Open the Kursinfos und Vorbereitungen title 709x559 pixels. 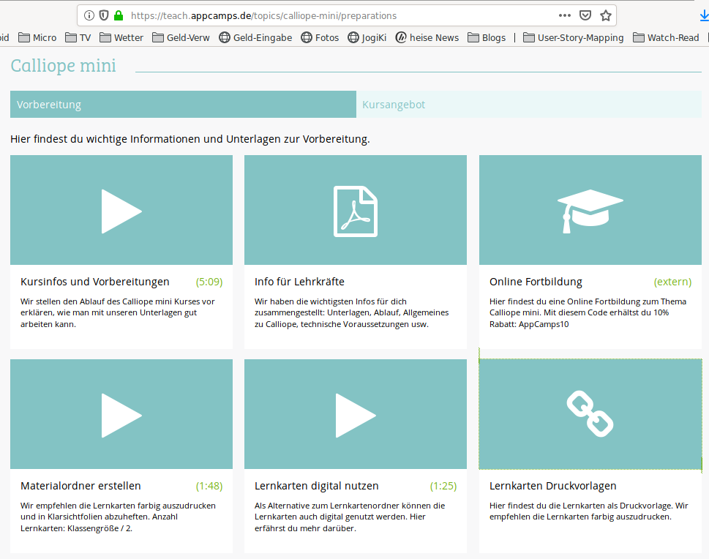[95, 282]
